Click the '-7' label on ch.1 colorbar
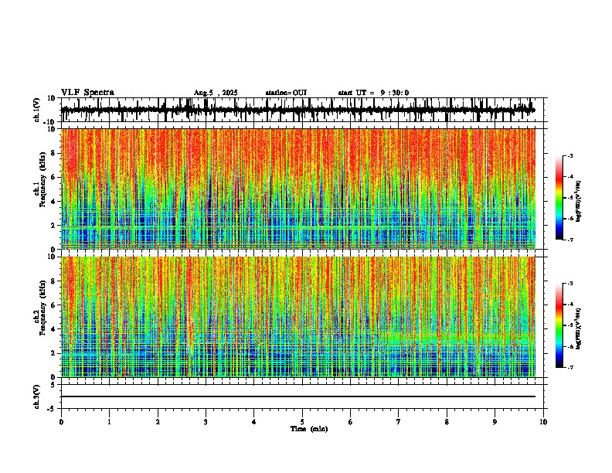The height and width of the screenshot is (473, 612). (x=570, y=240)
